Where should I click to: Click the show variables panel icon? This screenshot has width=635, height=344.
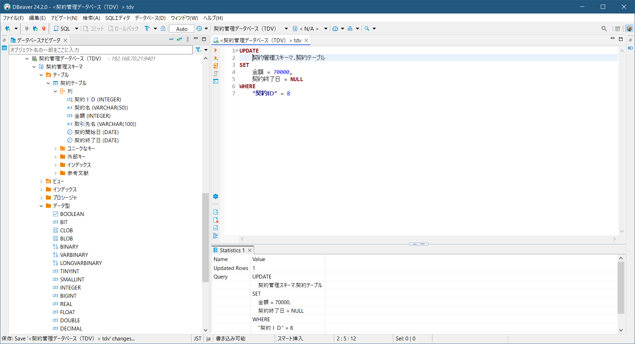click(216, 228)
